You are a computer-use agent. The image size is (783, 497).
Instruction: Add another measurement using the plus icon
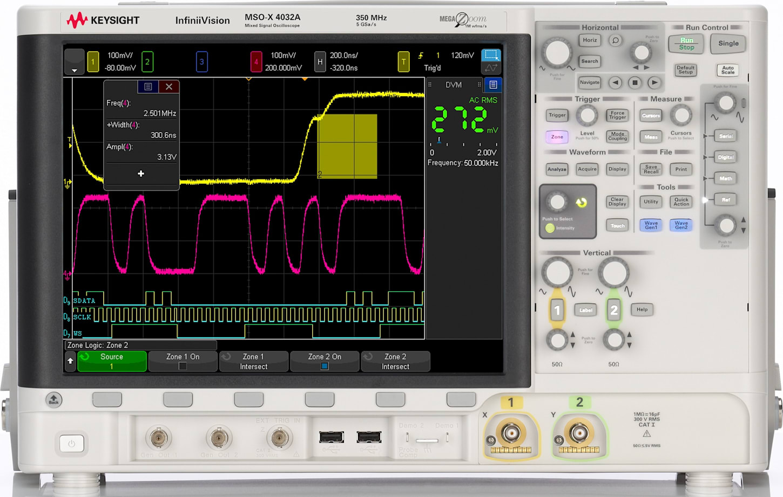(x=141, y=174)
